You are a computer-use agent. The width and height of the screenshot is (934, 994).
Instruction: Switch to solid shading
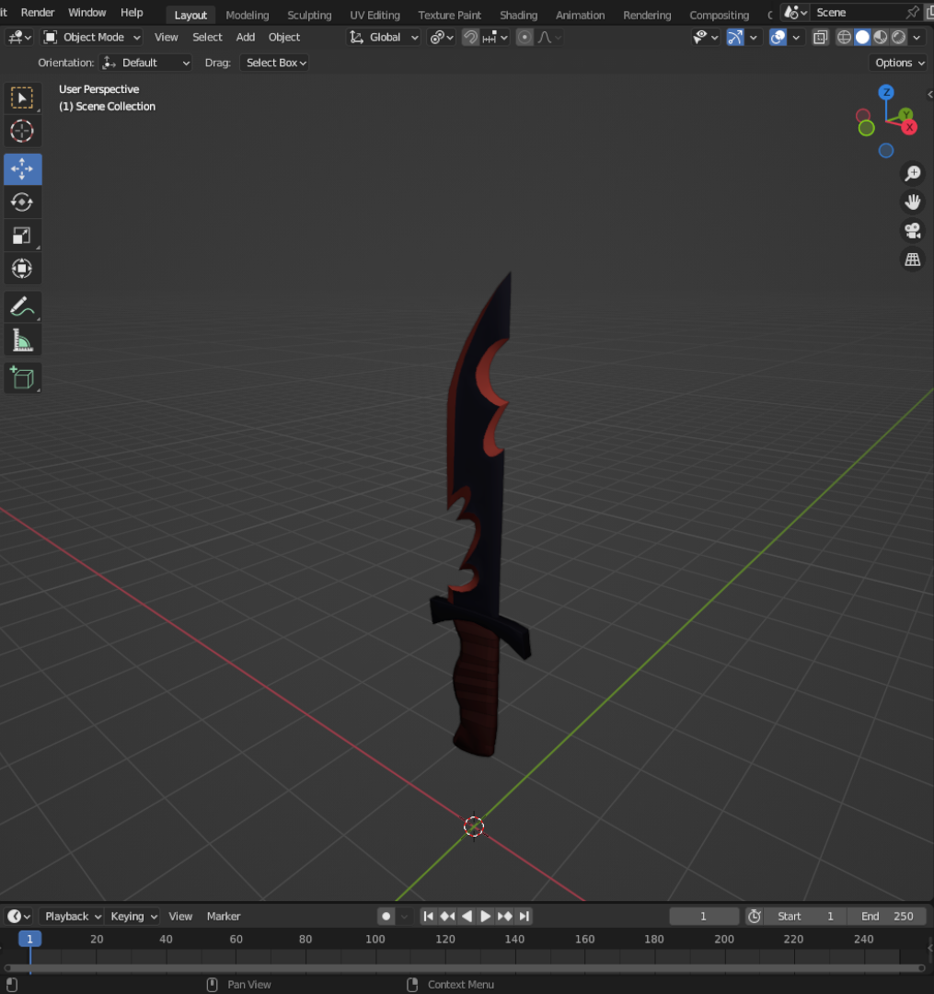click(862, 38)
